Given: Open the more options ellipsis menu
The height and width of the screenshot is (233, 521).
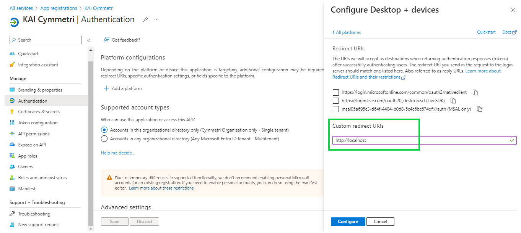Looking at the screenshot, I should click(156, 20).
